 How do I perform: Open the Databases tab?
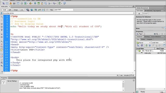click(140, 37)
